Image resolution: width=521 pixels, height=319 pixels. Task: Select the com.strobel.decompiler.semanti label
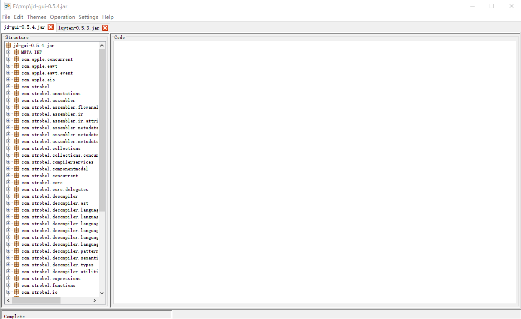click(x=60, y=258)
